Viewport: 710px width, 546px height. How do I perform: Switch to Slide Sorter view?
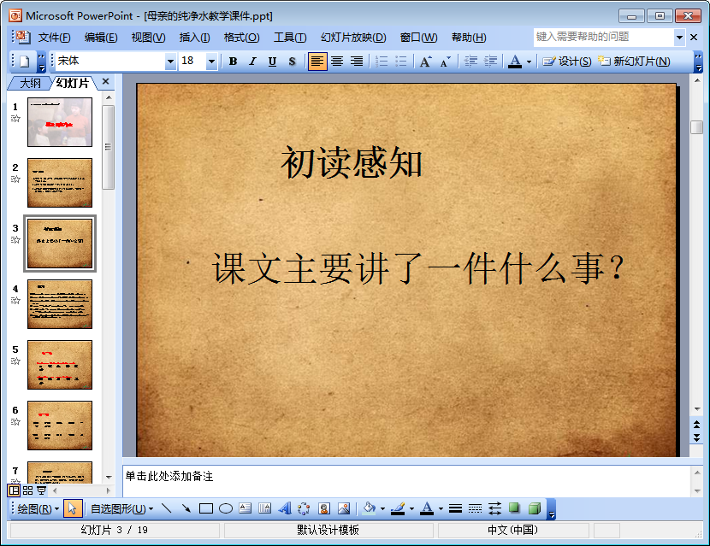[27, 490]
